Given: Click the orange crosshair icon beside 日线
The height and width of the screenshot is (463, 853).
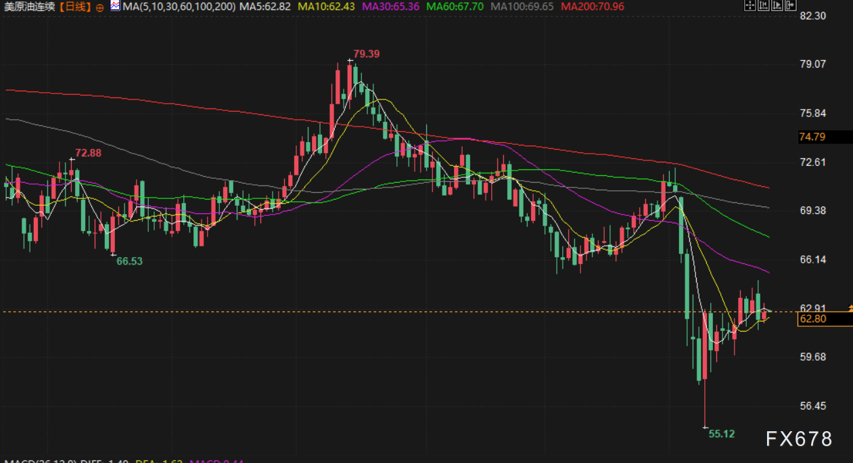Looking at the screenshot, I should click(x=100, y=7).
